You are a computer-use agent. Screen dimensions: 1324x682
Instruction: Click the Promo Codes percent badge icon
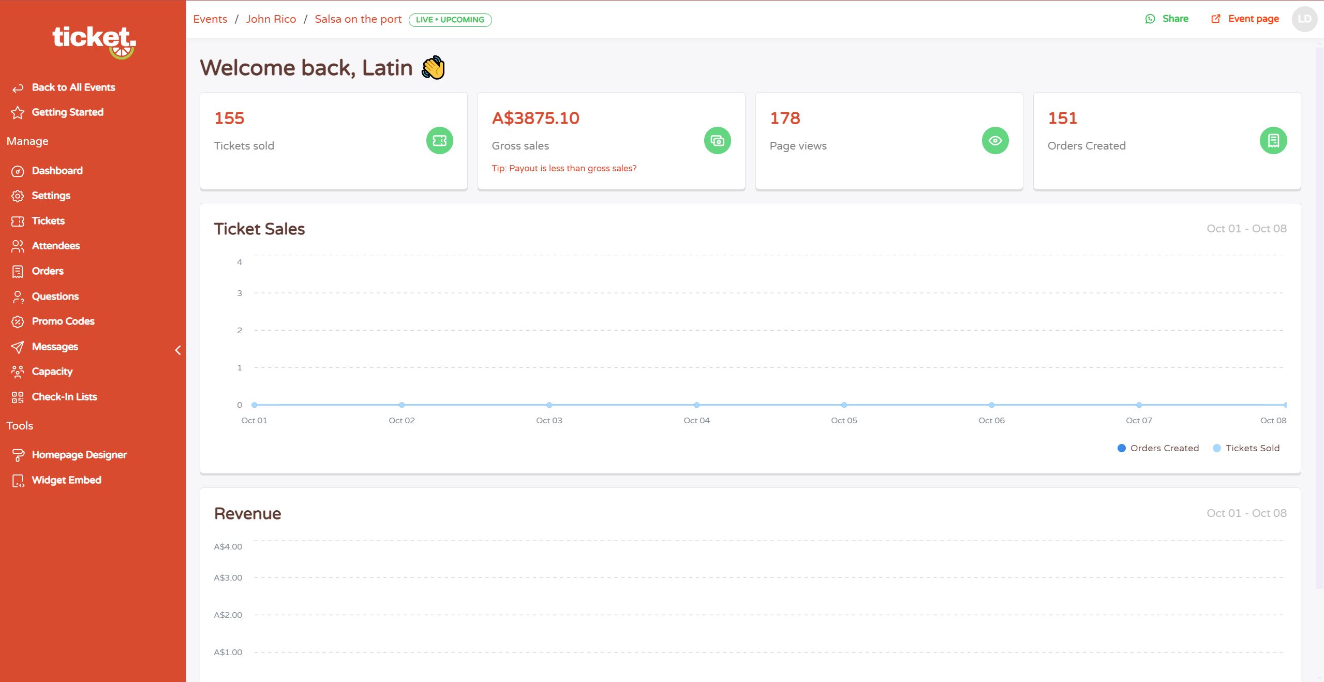(18, 322)
